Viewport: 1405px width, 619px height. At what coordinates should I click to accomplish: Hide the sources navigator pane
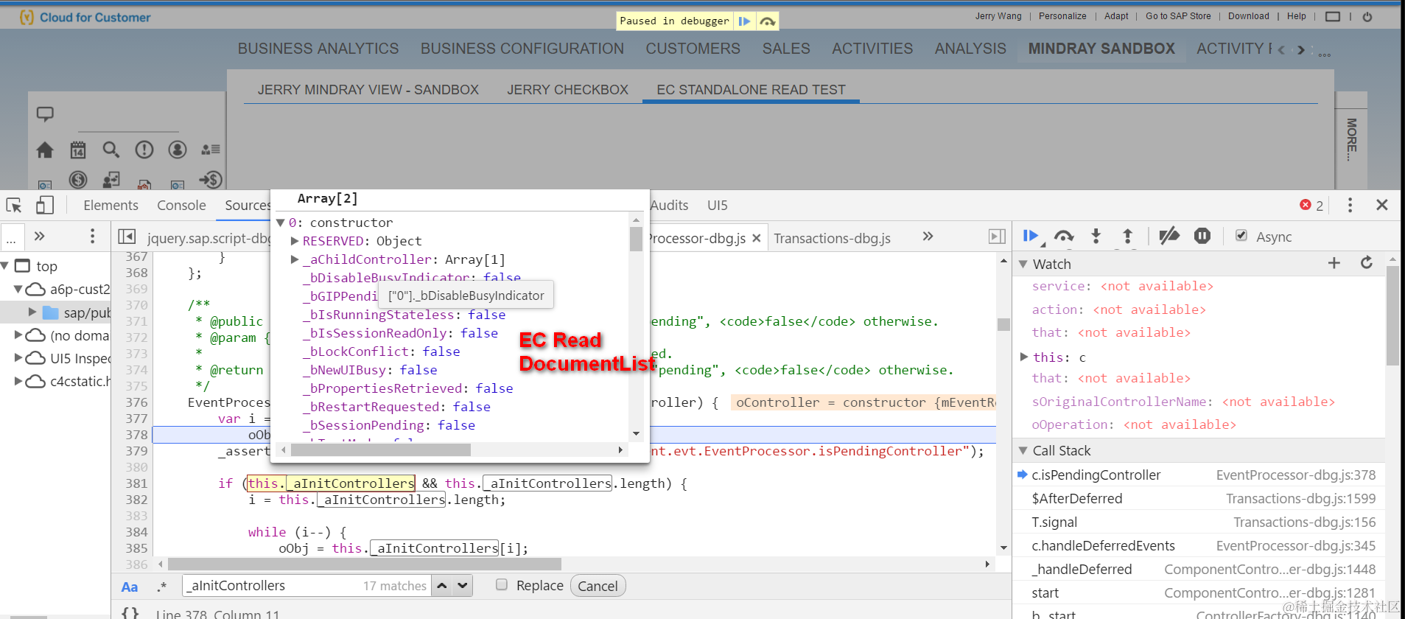point(127,237)
